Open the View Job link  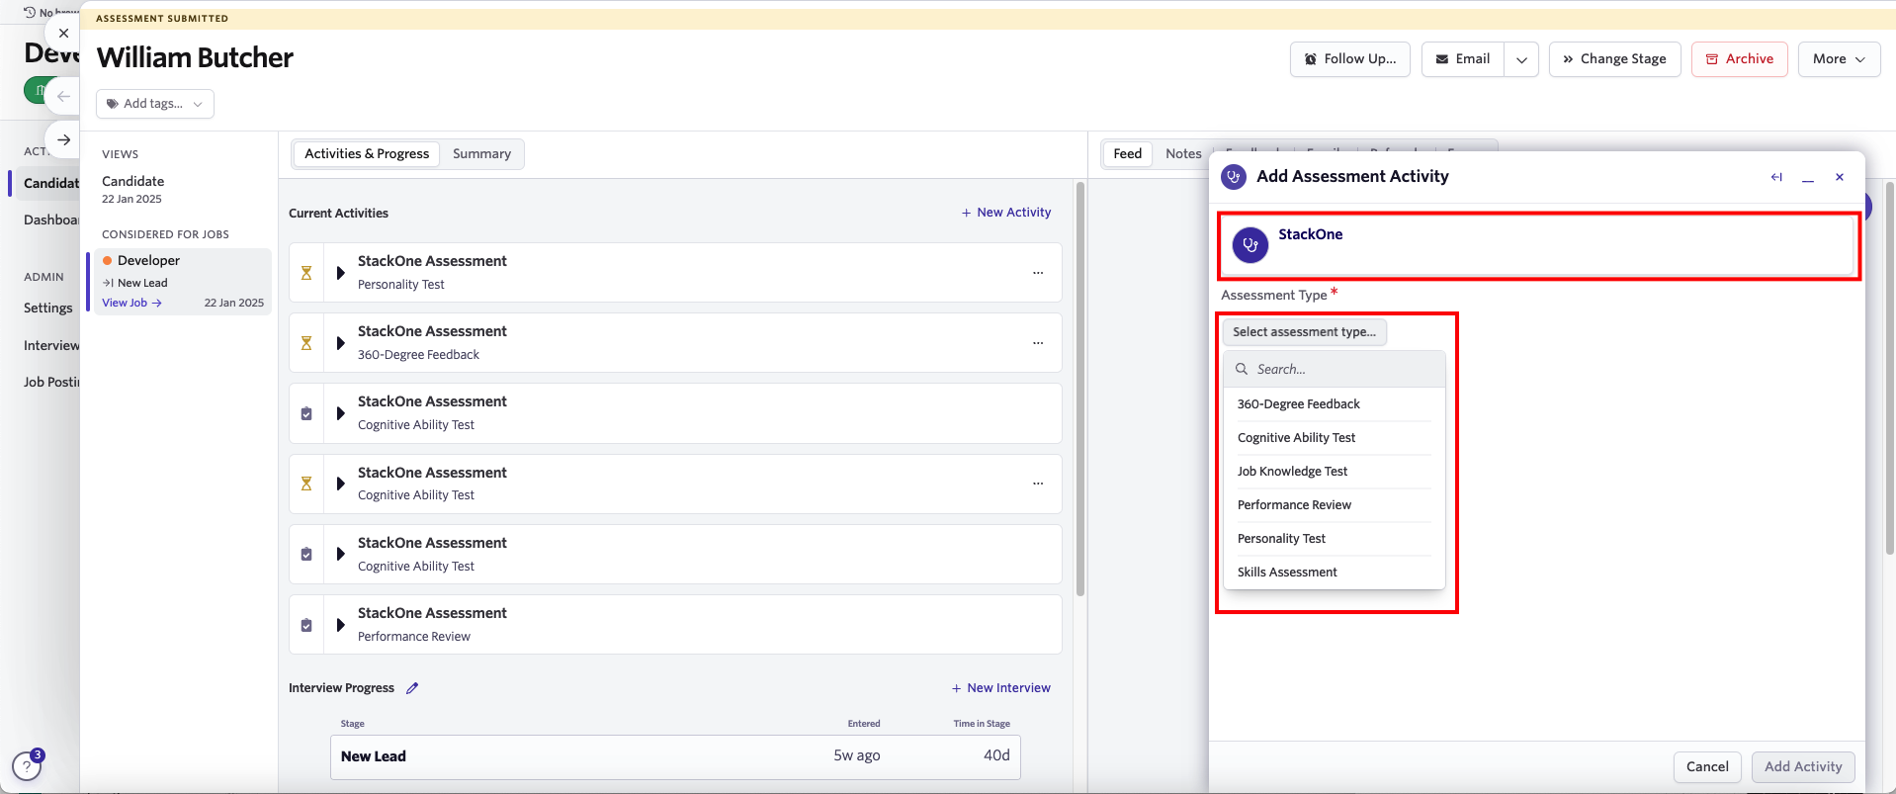131,304
